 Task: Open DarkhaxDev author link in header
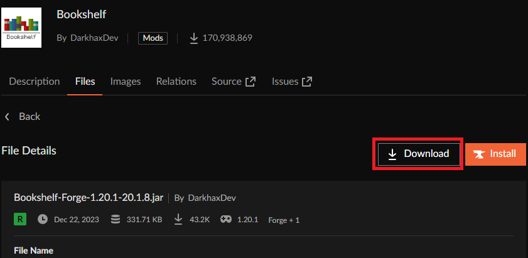point(94,38)
